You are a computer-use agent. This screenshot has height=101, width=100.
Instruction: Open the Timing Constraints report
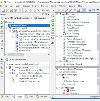pyautogui.click(x=75, y=25)
